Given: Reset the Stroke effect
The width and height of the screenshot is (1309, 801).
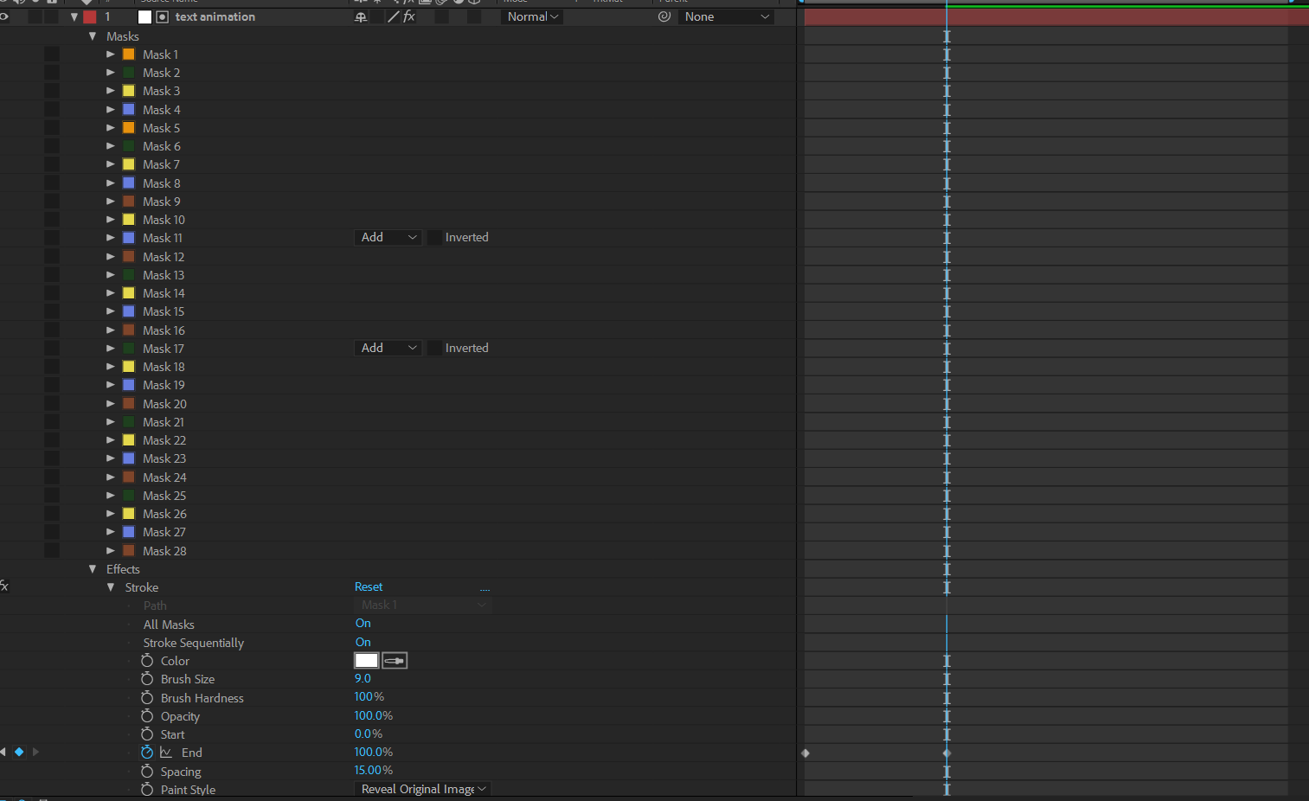Looking at the screenshot, I should click(369, 586).
